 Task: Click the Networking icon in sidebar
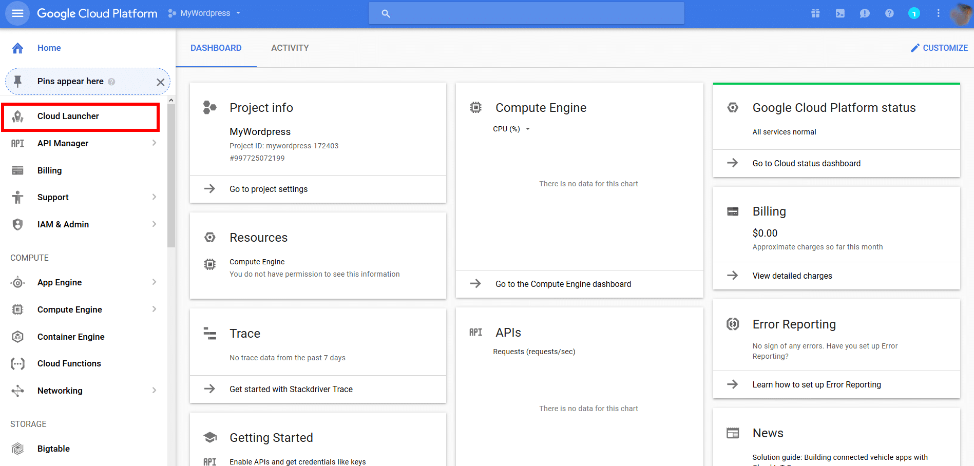18,391
